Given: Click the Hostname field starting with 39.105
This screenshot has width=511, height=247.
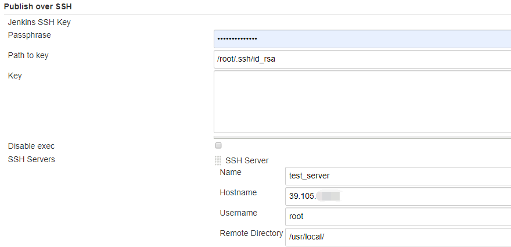Looking at the screenshot, I should click(x=398, y=196).
